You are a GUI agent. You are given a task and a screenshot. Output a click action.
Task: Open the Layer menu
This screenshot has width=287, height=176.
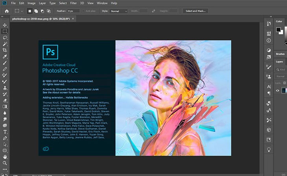click(x=42, y=3)
